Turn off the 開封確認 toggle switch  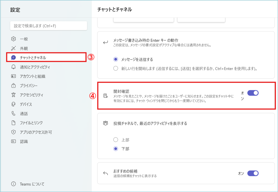[253, 93]
